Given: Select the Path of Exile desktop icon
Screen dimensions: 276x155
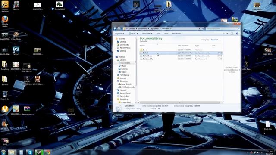Looking at the screenshot, I should pyautogui.click(x=16, y=36).
